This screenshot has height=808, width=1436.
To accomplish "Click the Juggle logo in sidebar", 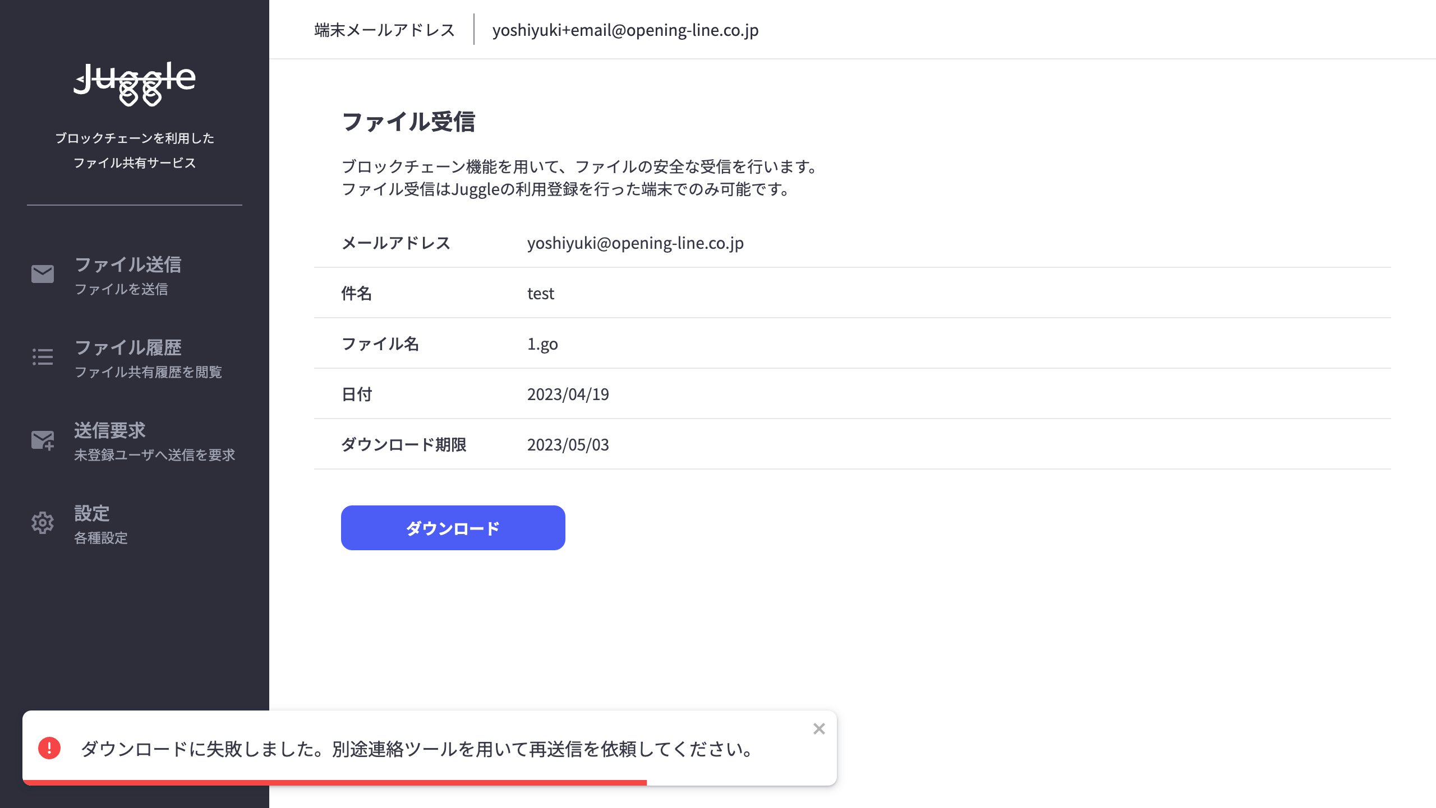I will click(135, 84).
